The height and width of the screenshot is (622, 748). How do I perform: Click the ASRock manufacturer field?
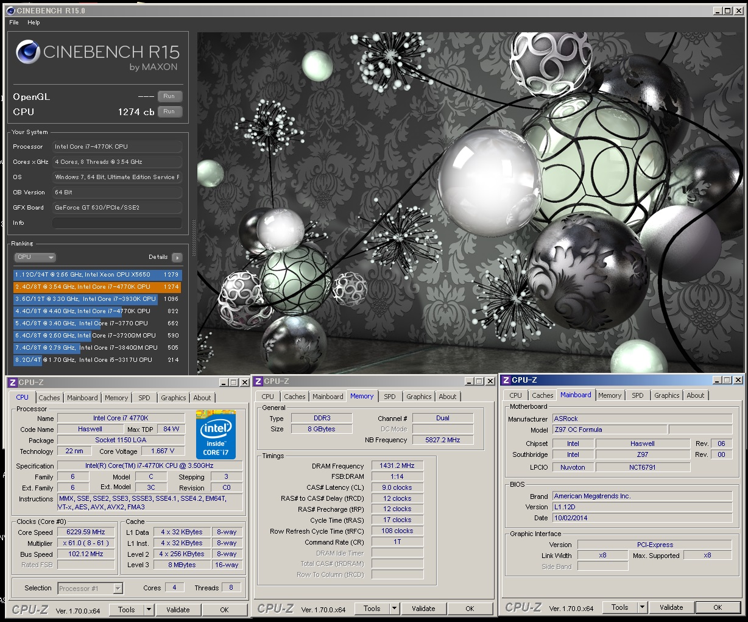pos(642,419)
